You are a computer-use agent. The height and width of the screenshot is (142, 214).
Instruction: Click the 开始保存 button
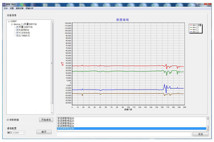pos(46,120)
